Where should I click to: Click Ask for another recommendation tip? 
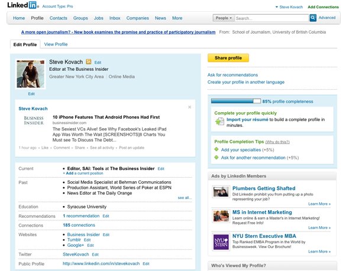(x=253, y=158)
